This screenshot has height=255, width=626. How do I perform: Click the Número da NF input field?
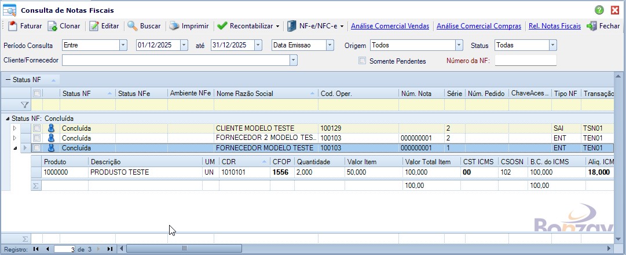click(525, 61)
